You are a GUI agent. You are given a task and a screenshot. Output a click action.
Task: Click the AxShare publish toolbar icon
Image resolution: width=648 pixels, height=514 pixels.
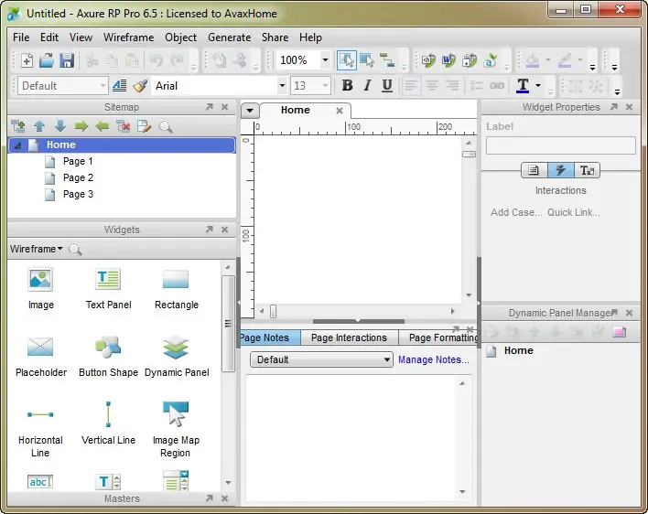(491, 60)
